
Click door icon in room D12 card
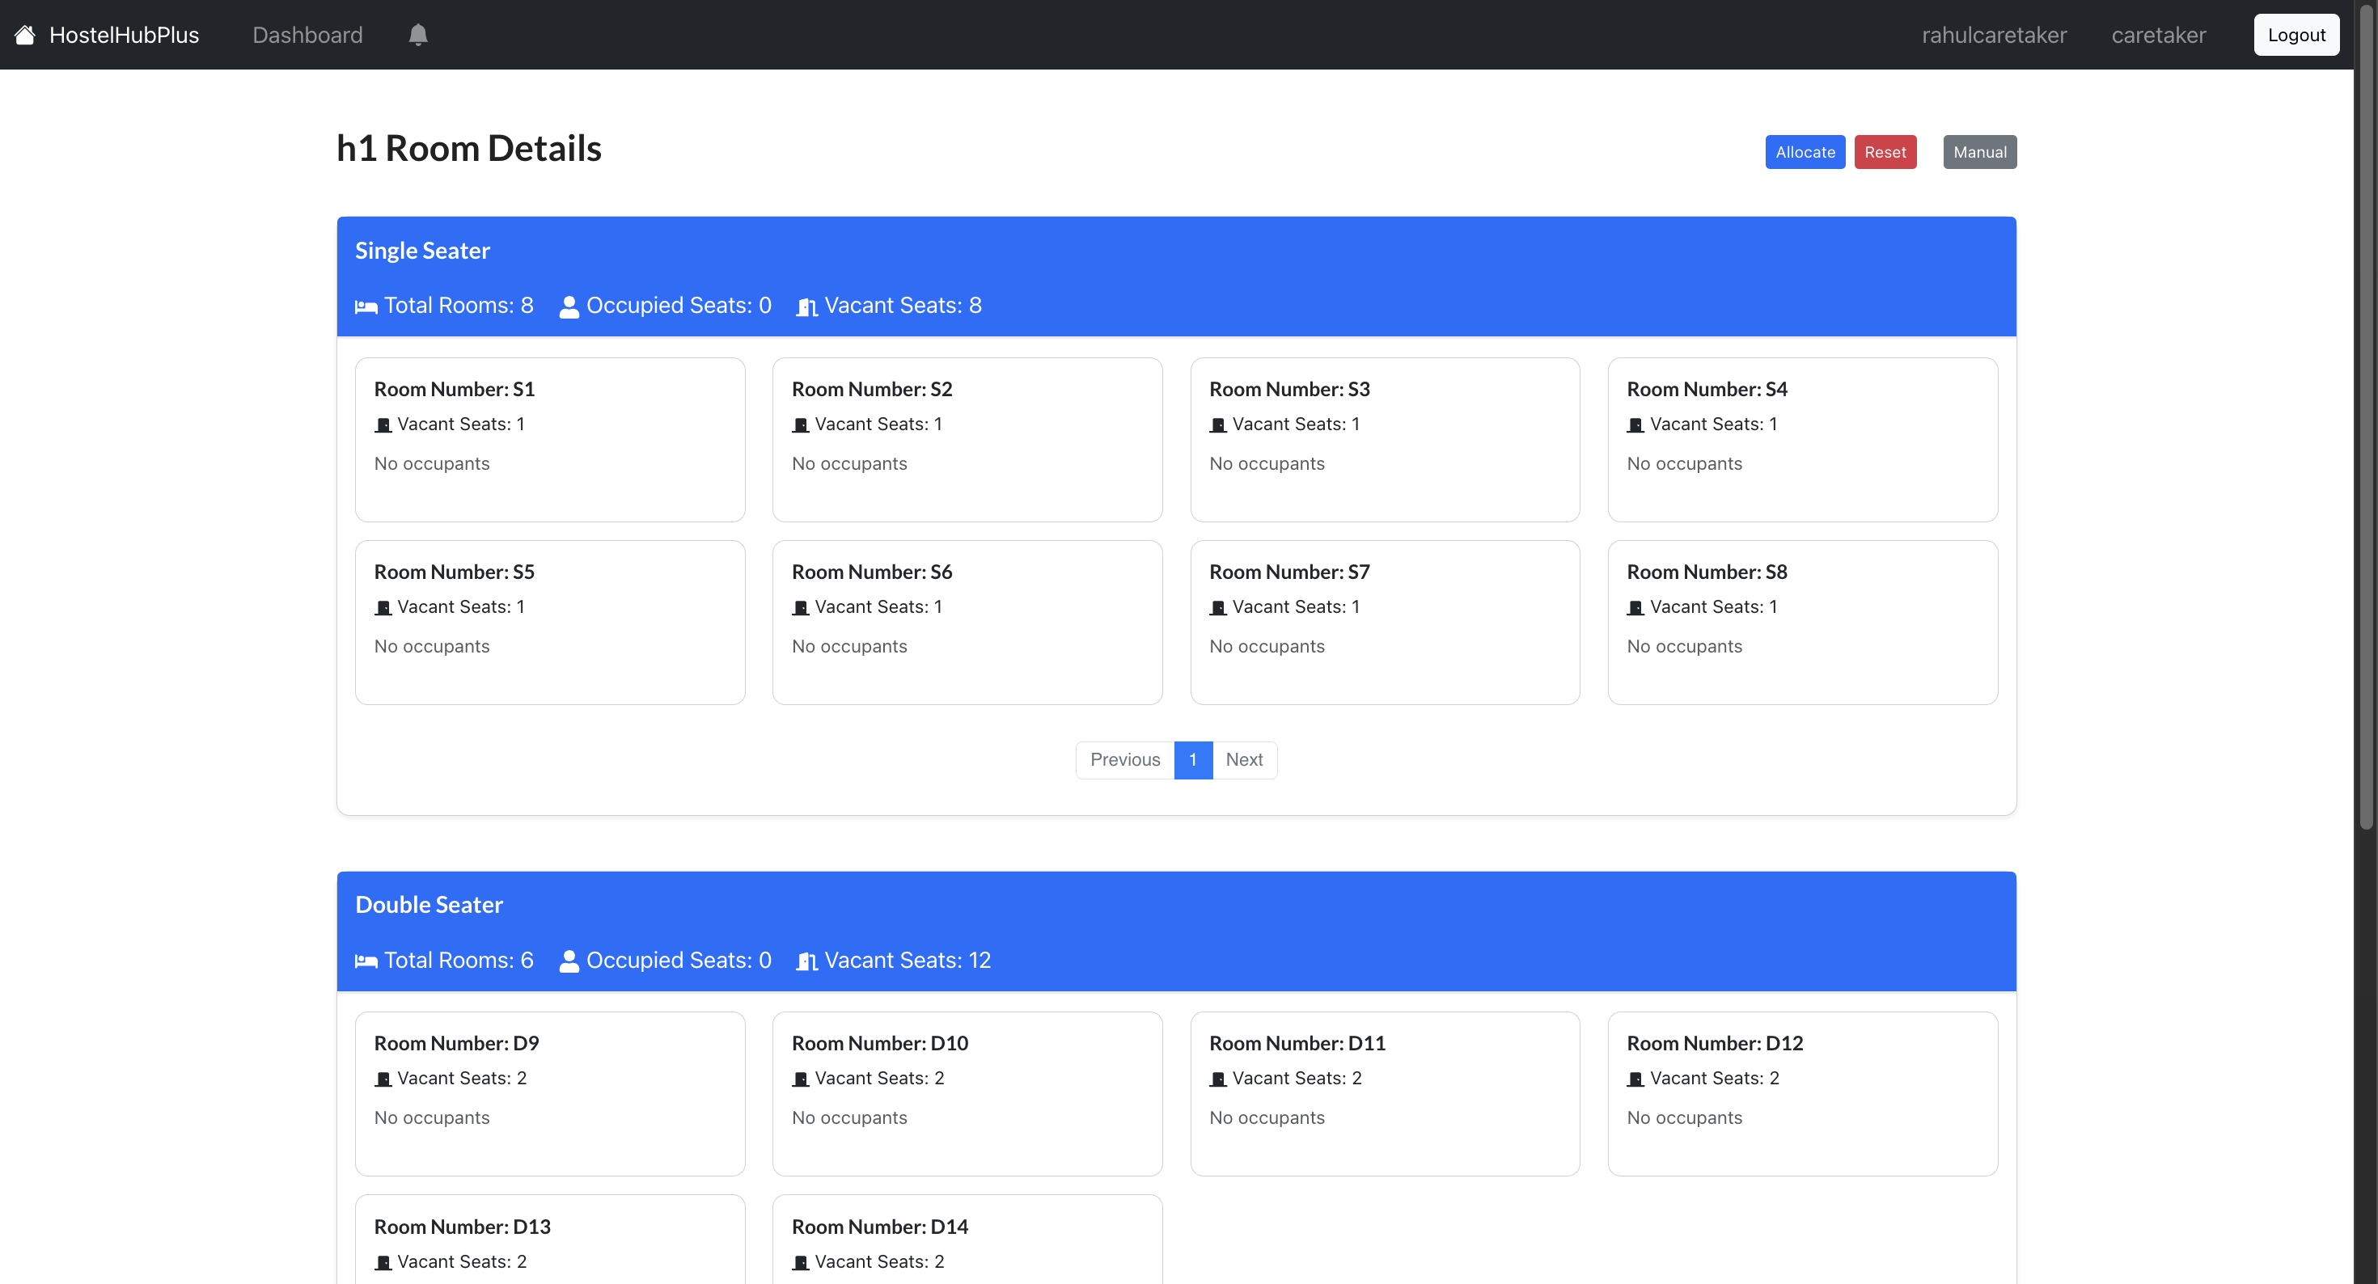[x=1635, y=1079]
